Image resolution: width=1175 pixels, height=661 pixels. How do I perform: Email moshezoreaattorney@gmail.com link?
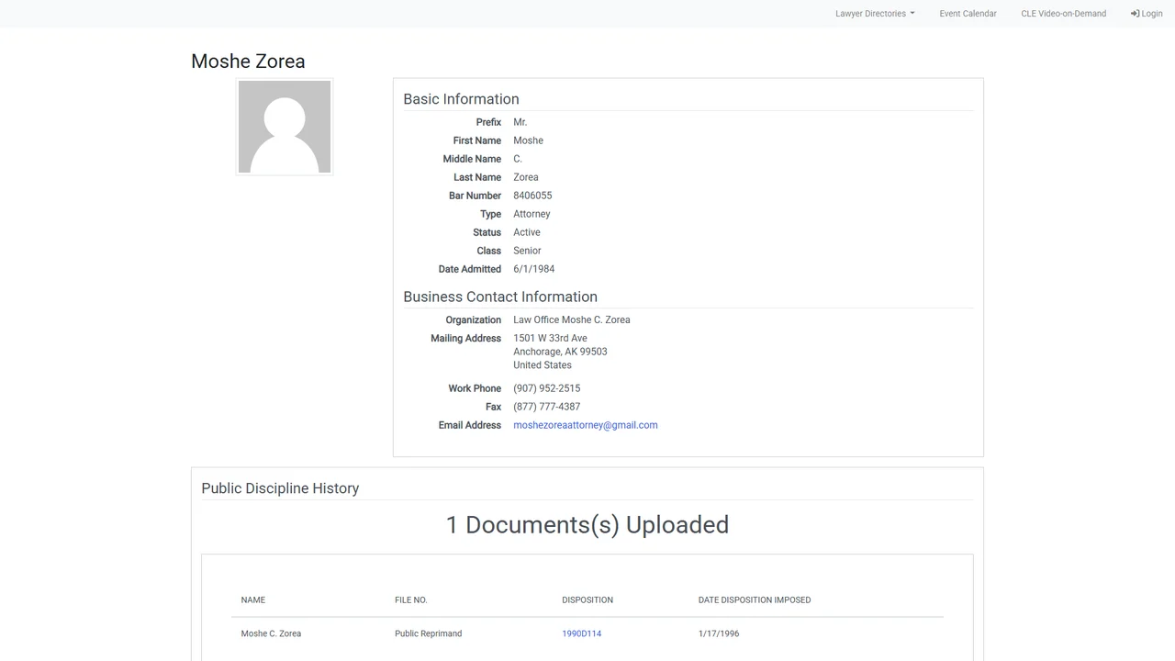click(x=586, y=425)
